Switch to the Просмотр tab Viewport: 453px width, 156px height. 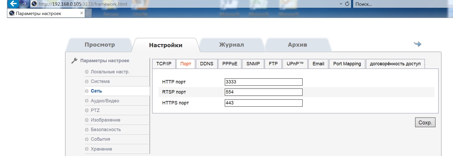[100, 45]
